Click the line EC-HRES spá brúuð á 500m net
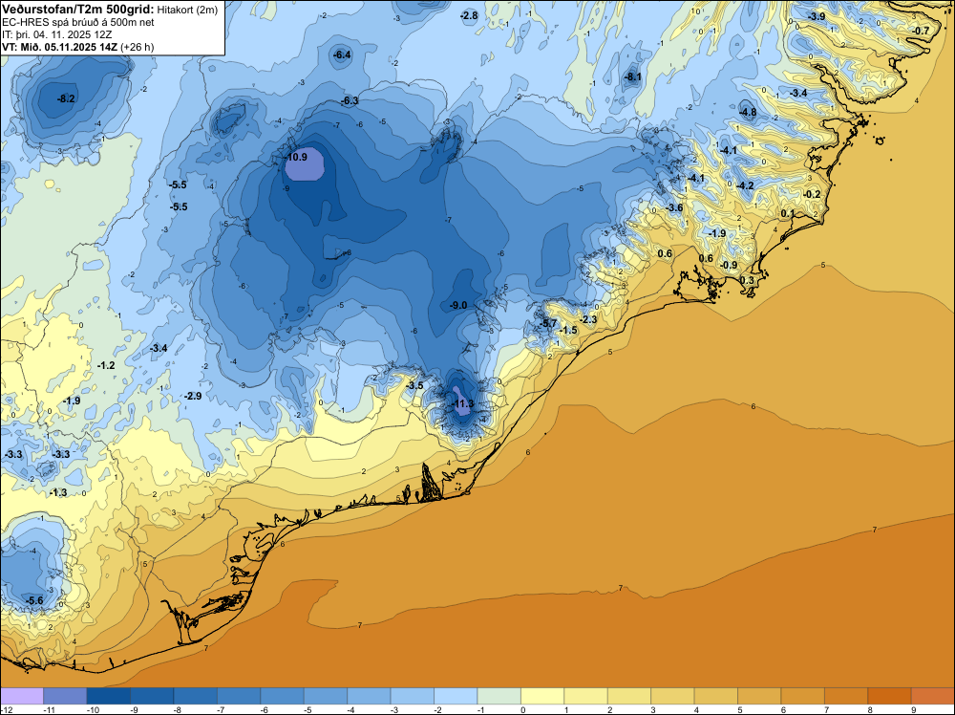Image resolution: width=955 pixels, height=715 pixels. tap(78, 23)
